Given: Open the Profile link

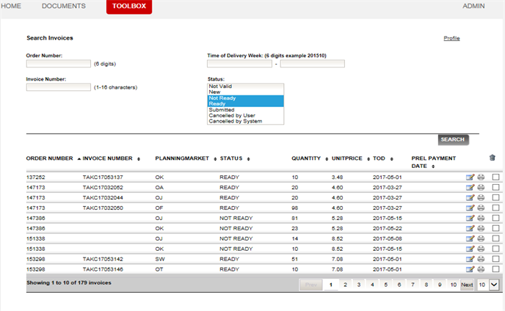Looking at the screenshot, I should click(451, 38).
